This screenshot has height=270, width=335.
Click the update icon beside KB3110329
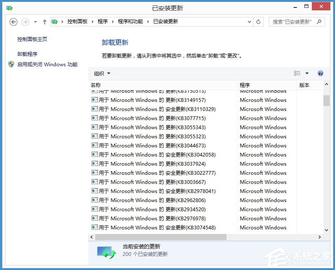94,109
